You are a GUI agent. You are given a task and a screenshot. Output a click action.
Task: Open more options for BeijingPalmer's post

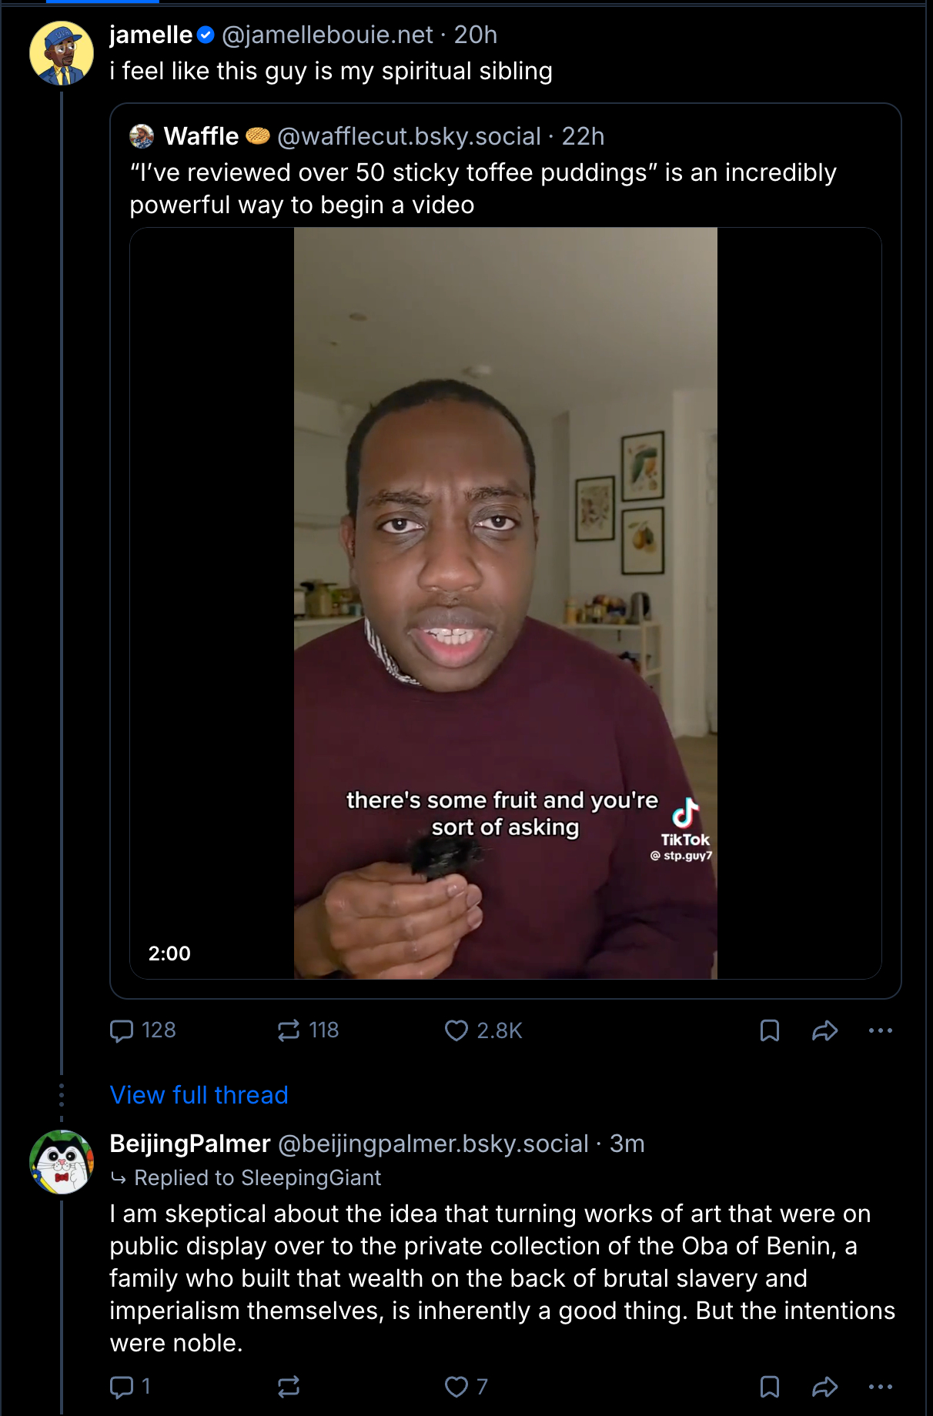tap(880, 1387)
